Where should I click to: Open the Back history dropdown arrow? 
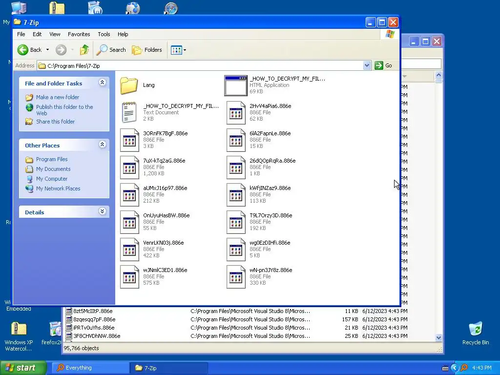(x=47, y=50)
